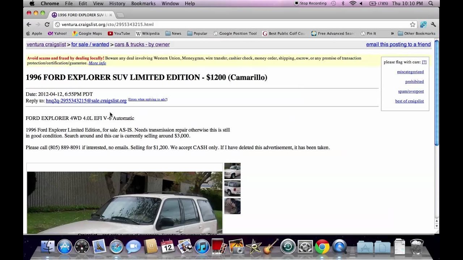Select the 1996 Ford Explorer tab
463x260 pixels.
click(x=82, y=15)
